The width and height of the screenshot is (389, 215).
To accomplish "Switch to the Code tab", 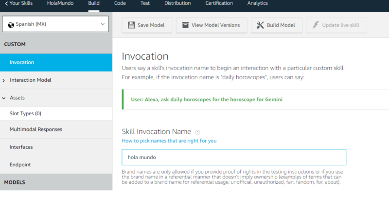I will tap(120, 3).
